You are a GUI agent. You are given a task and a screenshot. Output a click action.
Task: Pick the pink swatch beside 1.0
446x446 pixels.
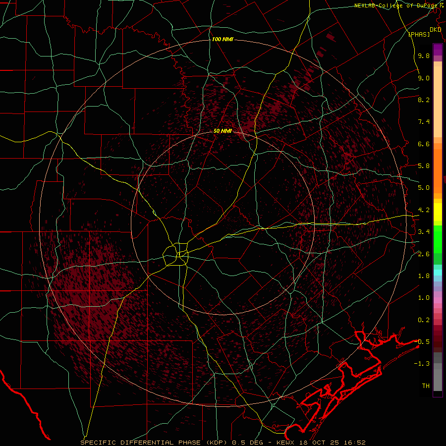pos(438,300)
